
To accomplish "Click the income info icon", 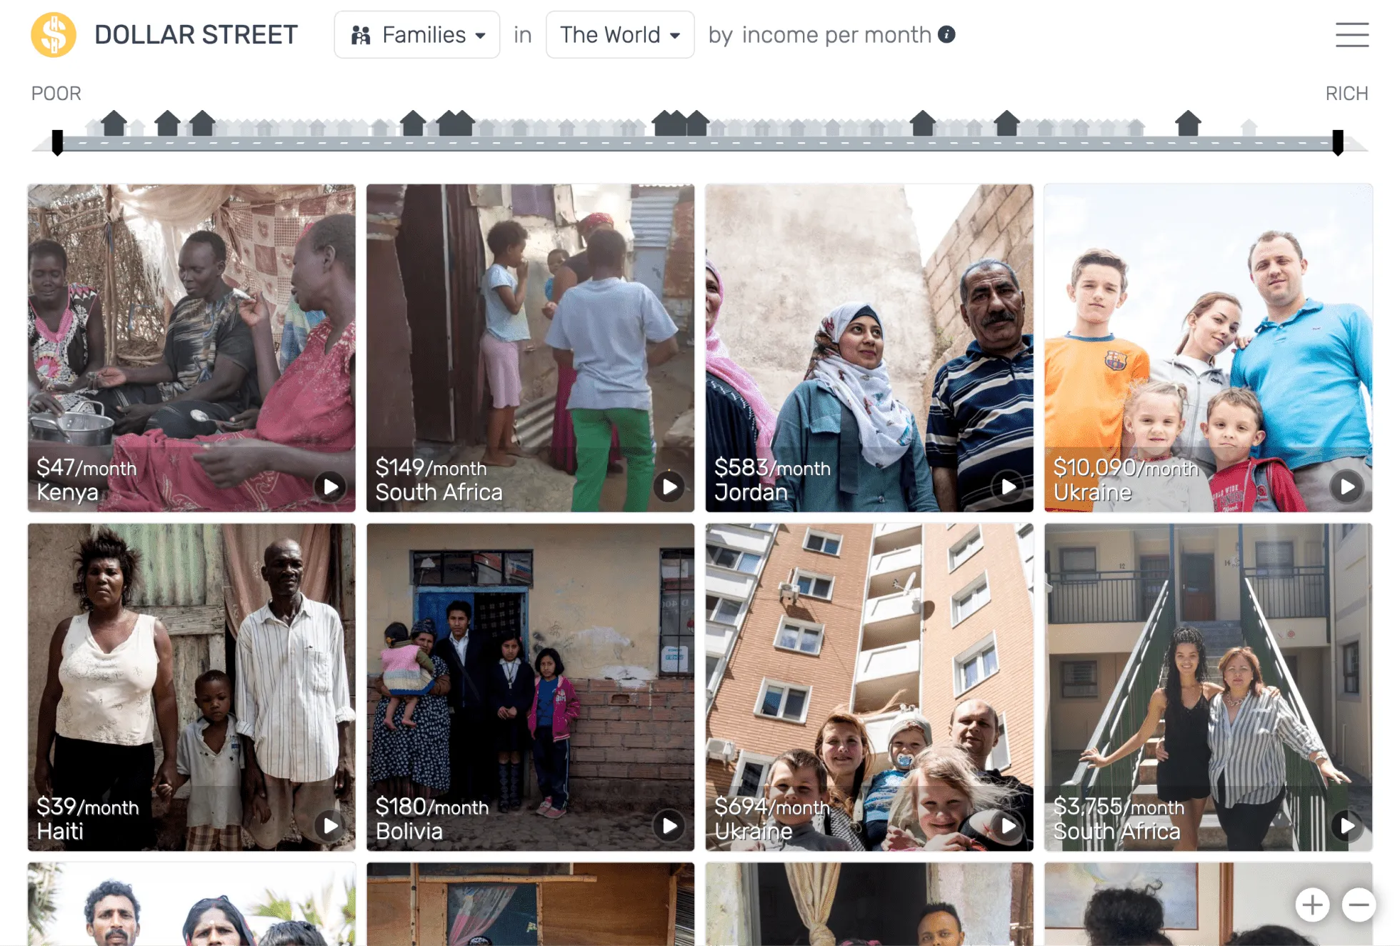I will pos(946,34).
